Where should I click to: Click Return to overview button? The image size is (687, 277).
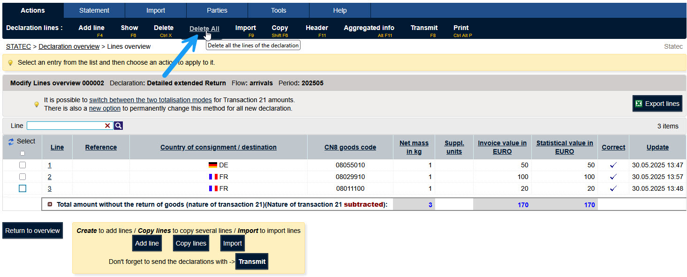coord(33,231)
